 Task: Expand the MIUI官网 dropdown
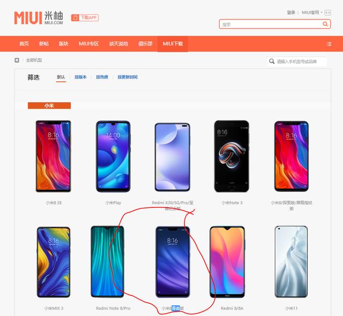(312, 12)
